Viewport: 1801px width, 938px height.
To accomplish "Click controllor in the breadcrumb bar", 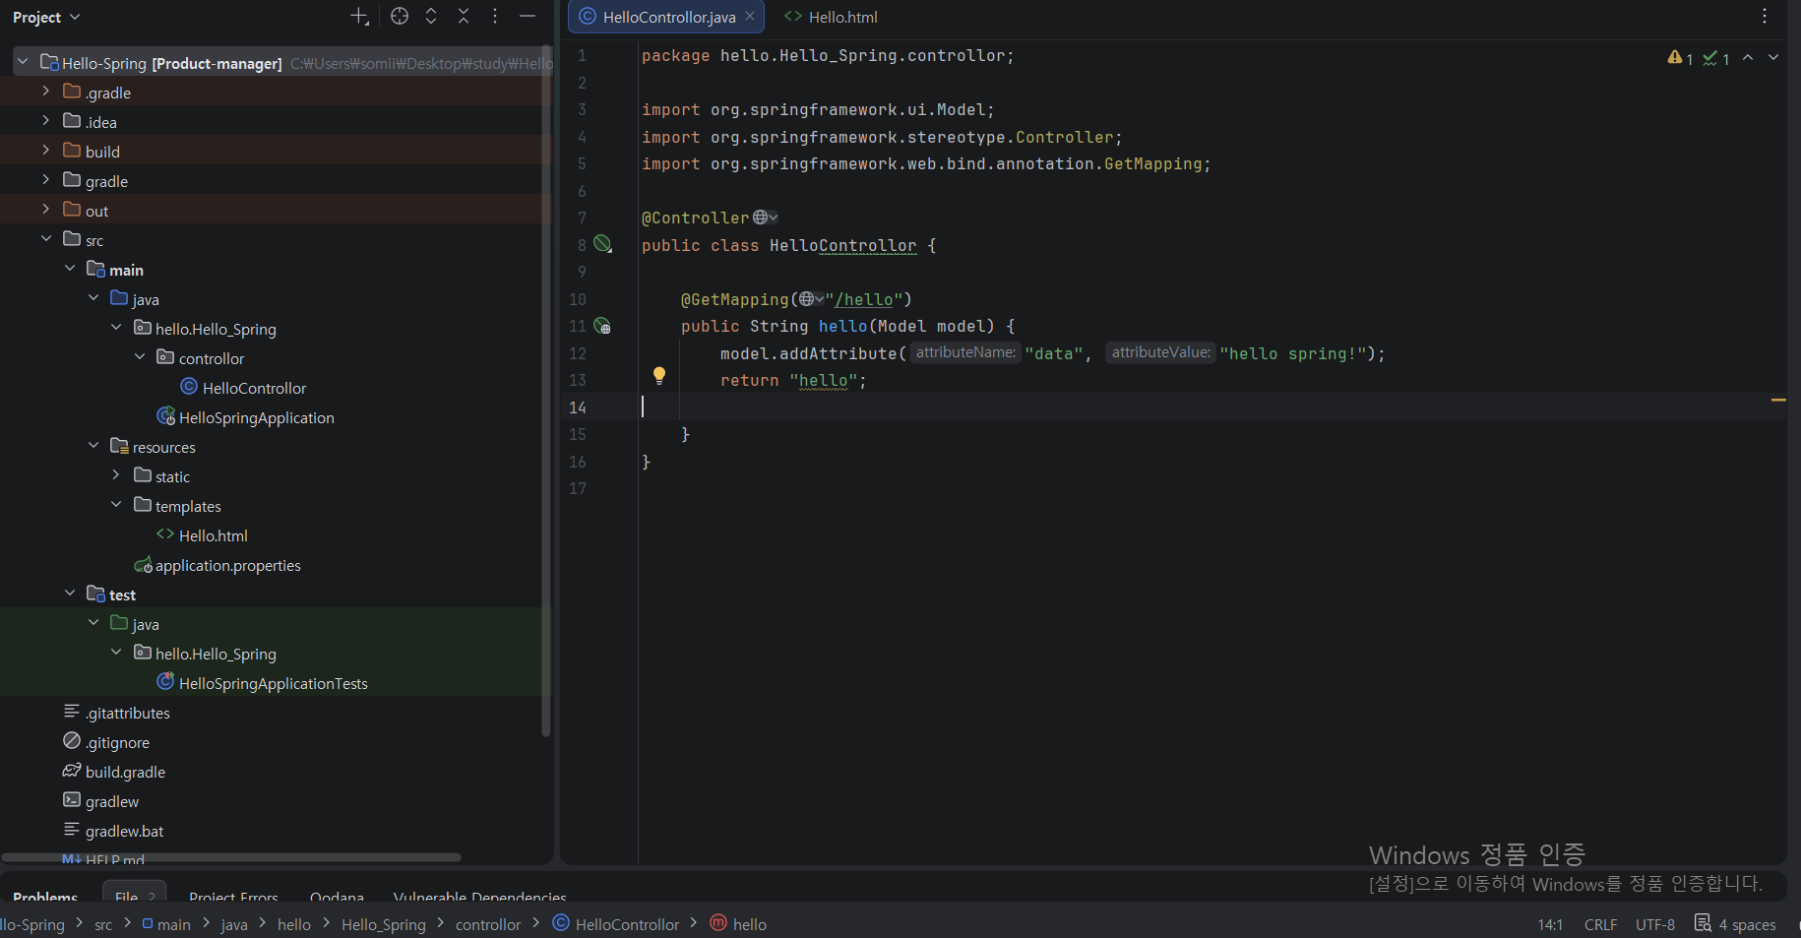I will tap(488, 924).
